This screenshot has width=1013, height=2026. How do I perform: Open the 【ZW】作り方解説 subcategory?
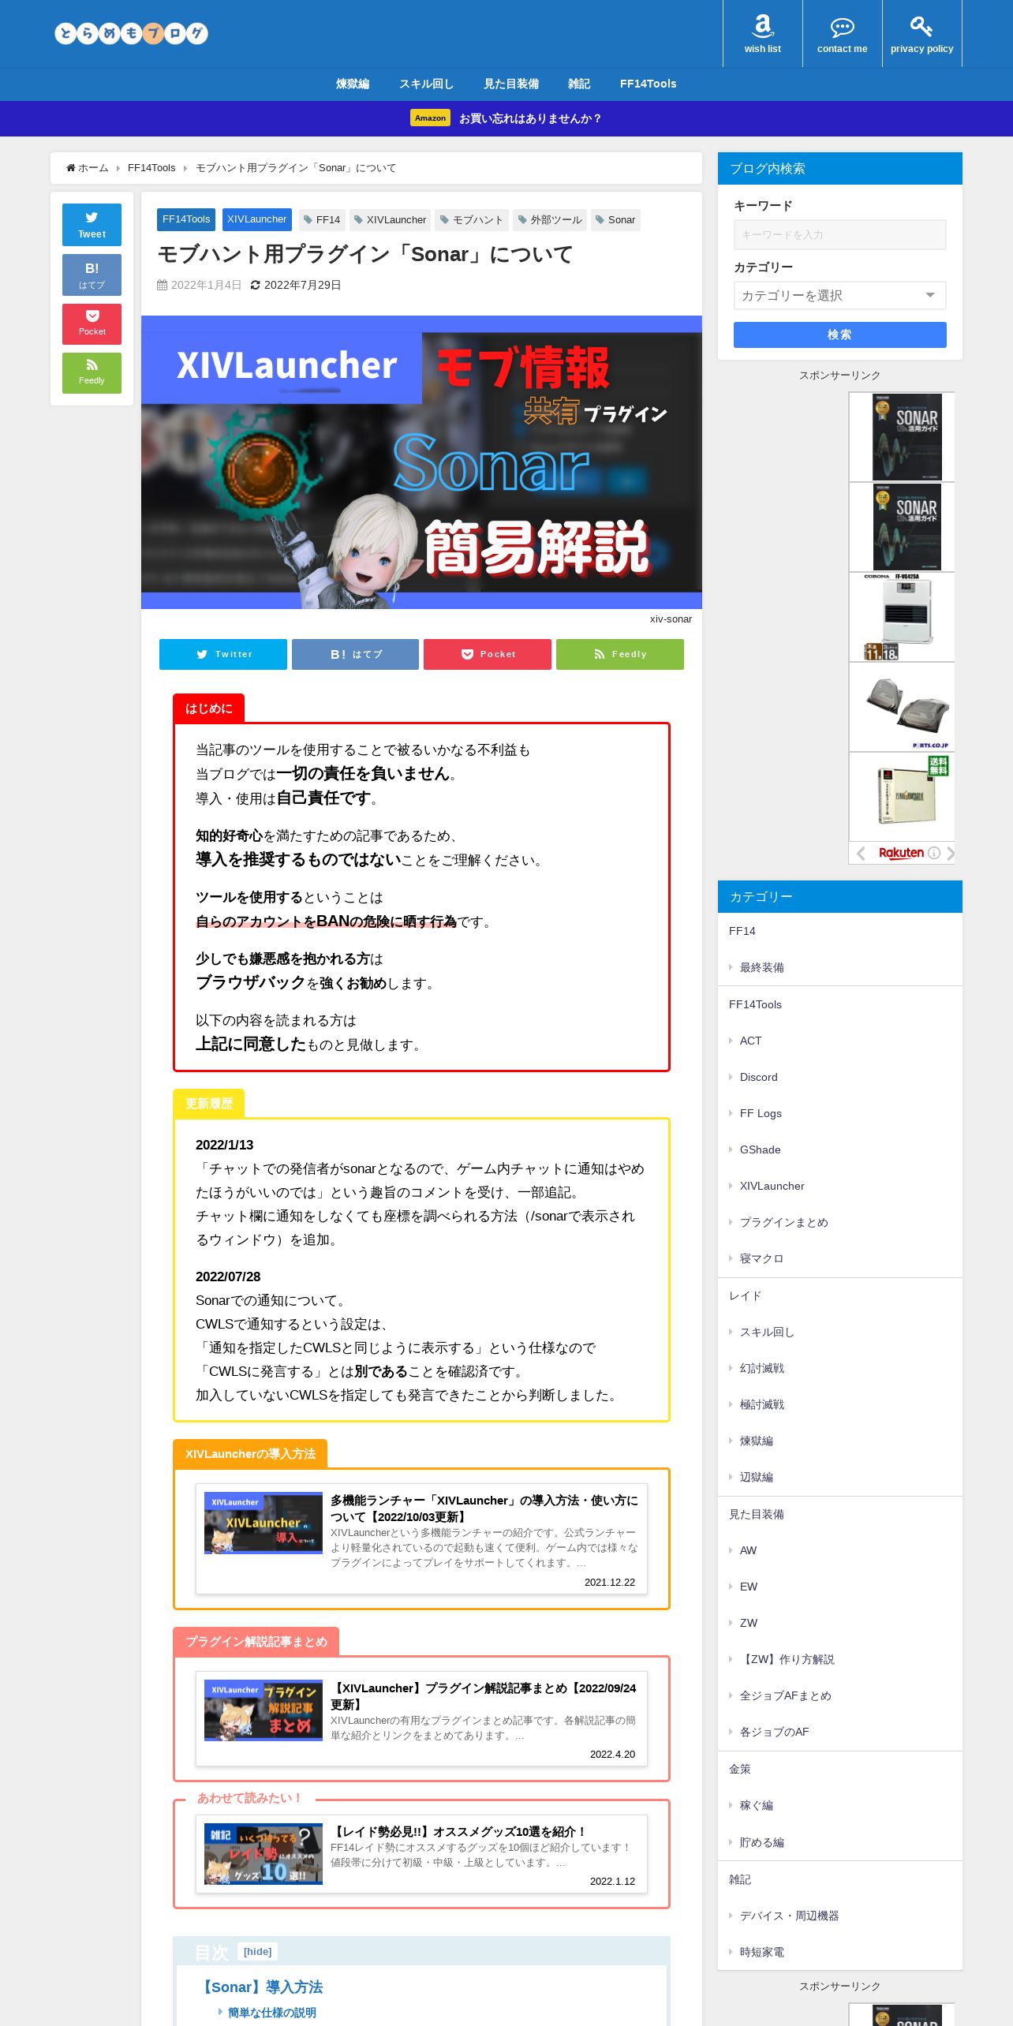coord(787,1659)
